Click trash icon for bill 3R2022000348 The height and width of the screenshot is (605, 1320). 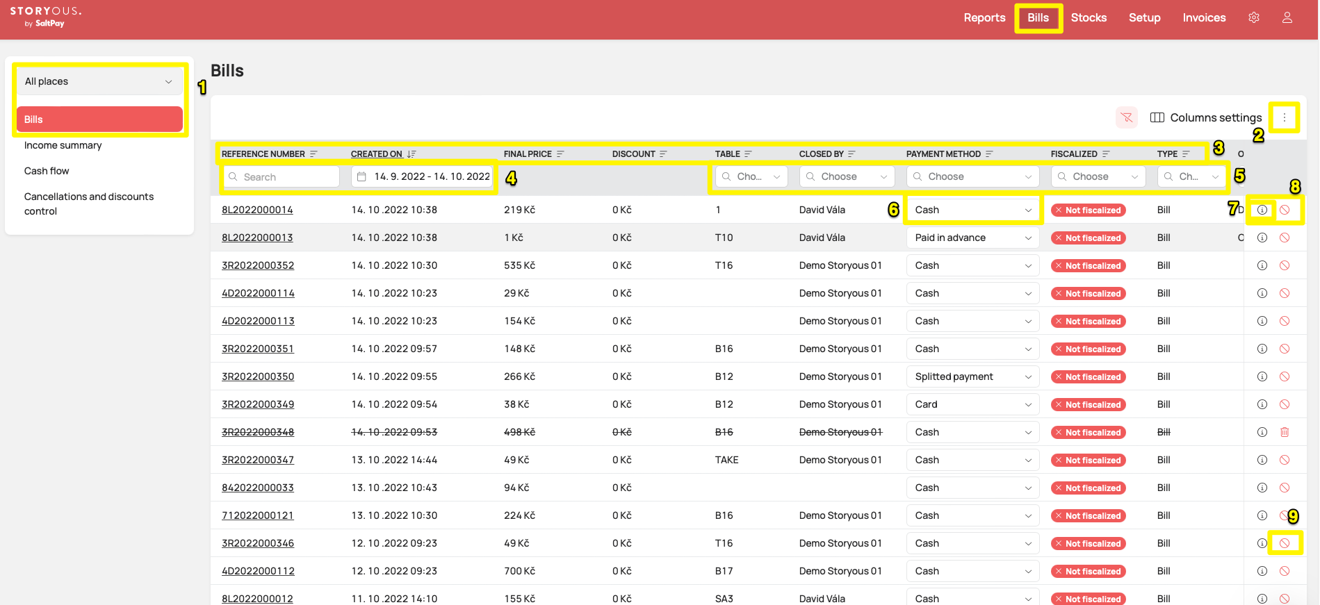point(1285,432)
